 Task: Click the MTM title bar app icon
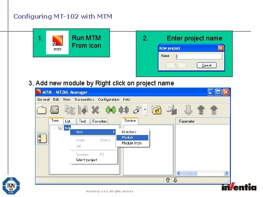39,92
